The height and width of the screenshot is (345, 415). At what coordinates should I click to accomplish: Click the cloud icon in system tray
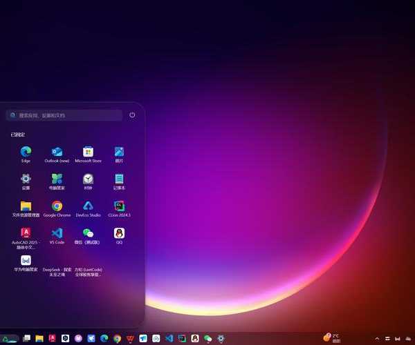click(408, 339)
